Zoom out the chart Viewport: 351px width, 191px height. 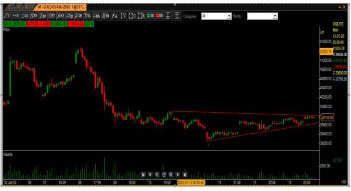point(157,174)
